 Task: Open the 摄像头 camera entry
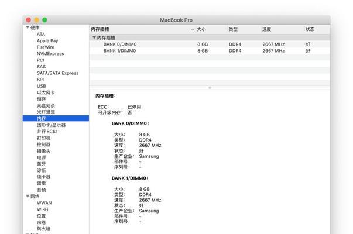pyautogui.click(x=44, y=151)
